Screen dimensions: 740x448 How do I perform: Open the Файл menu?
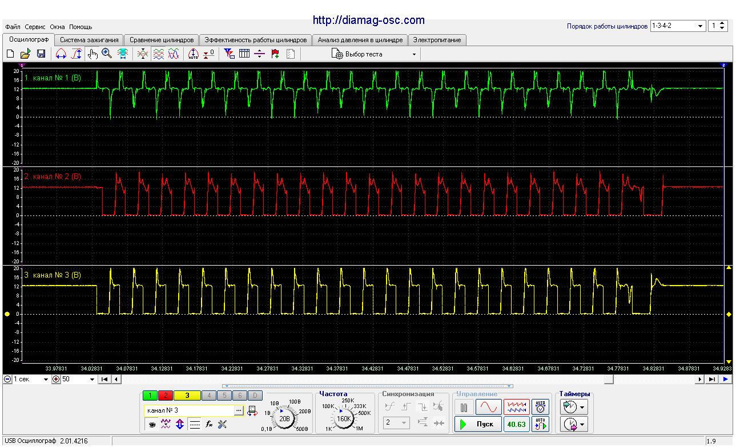[12, 27]
